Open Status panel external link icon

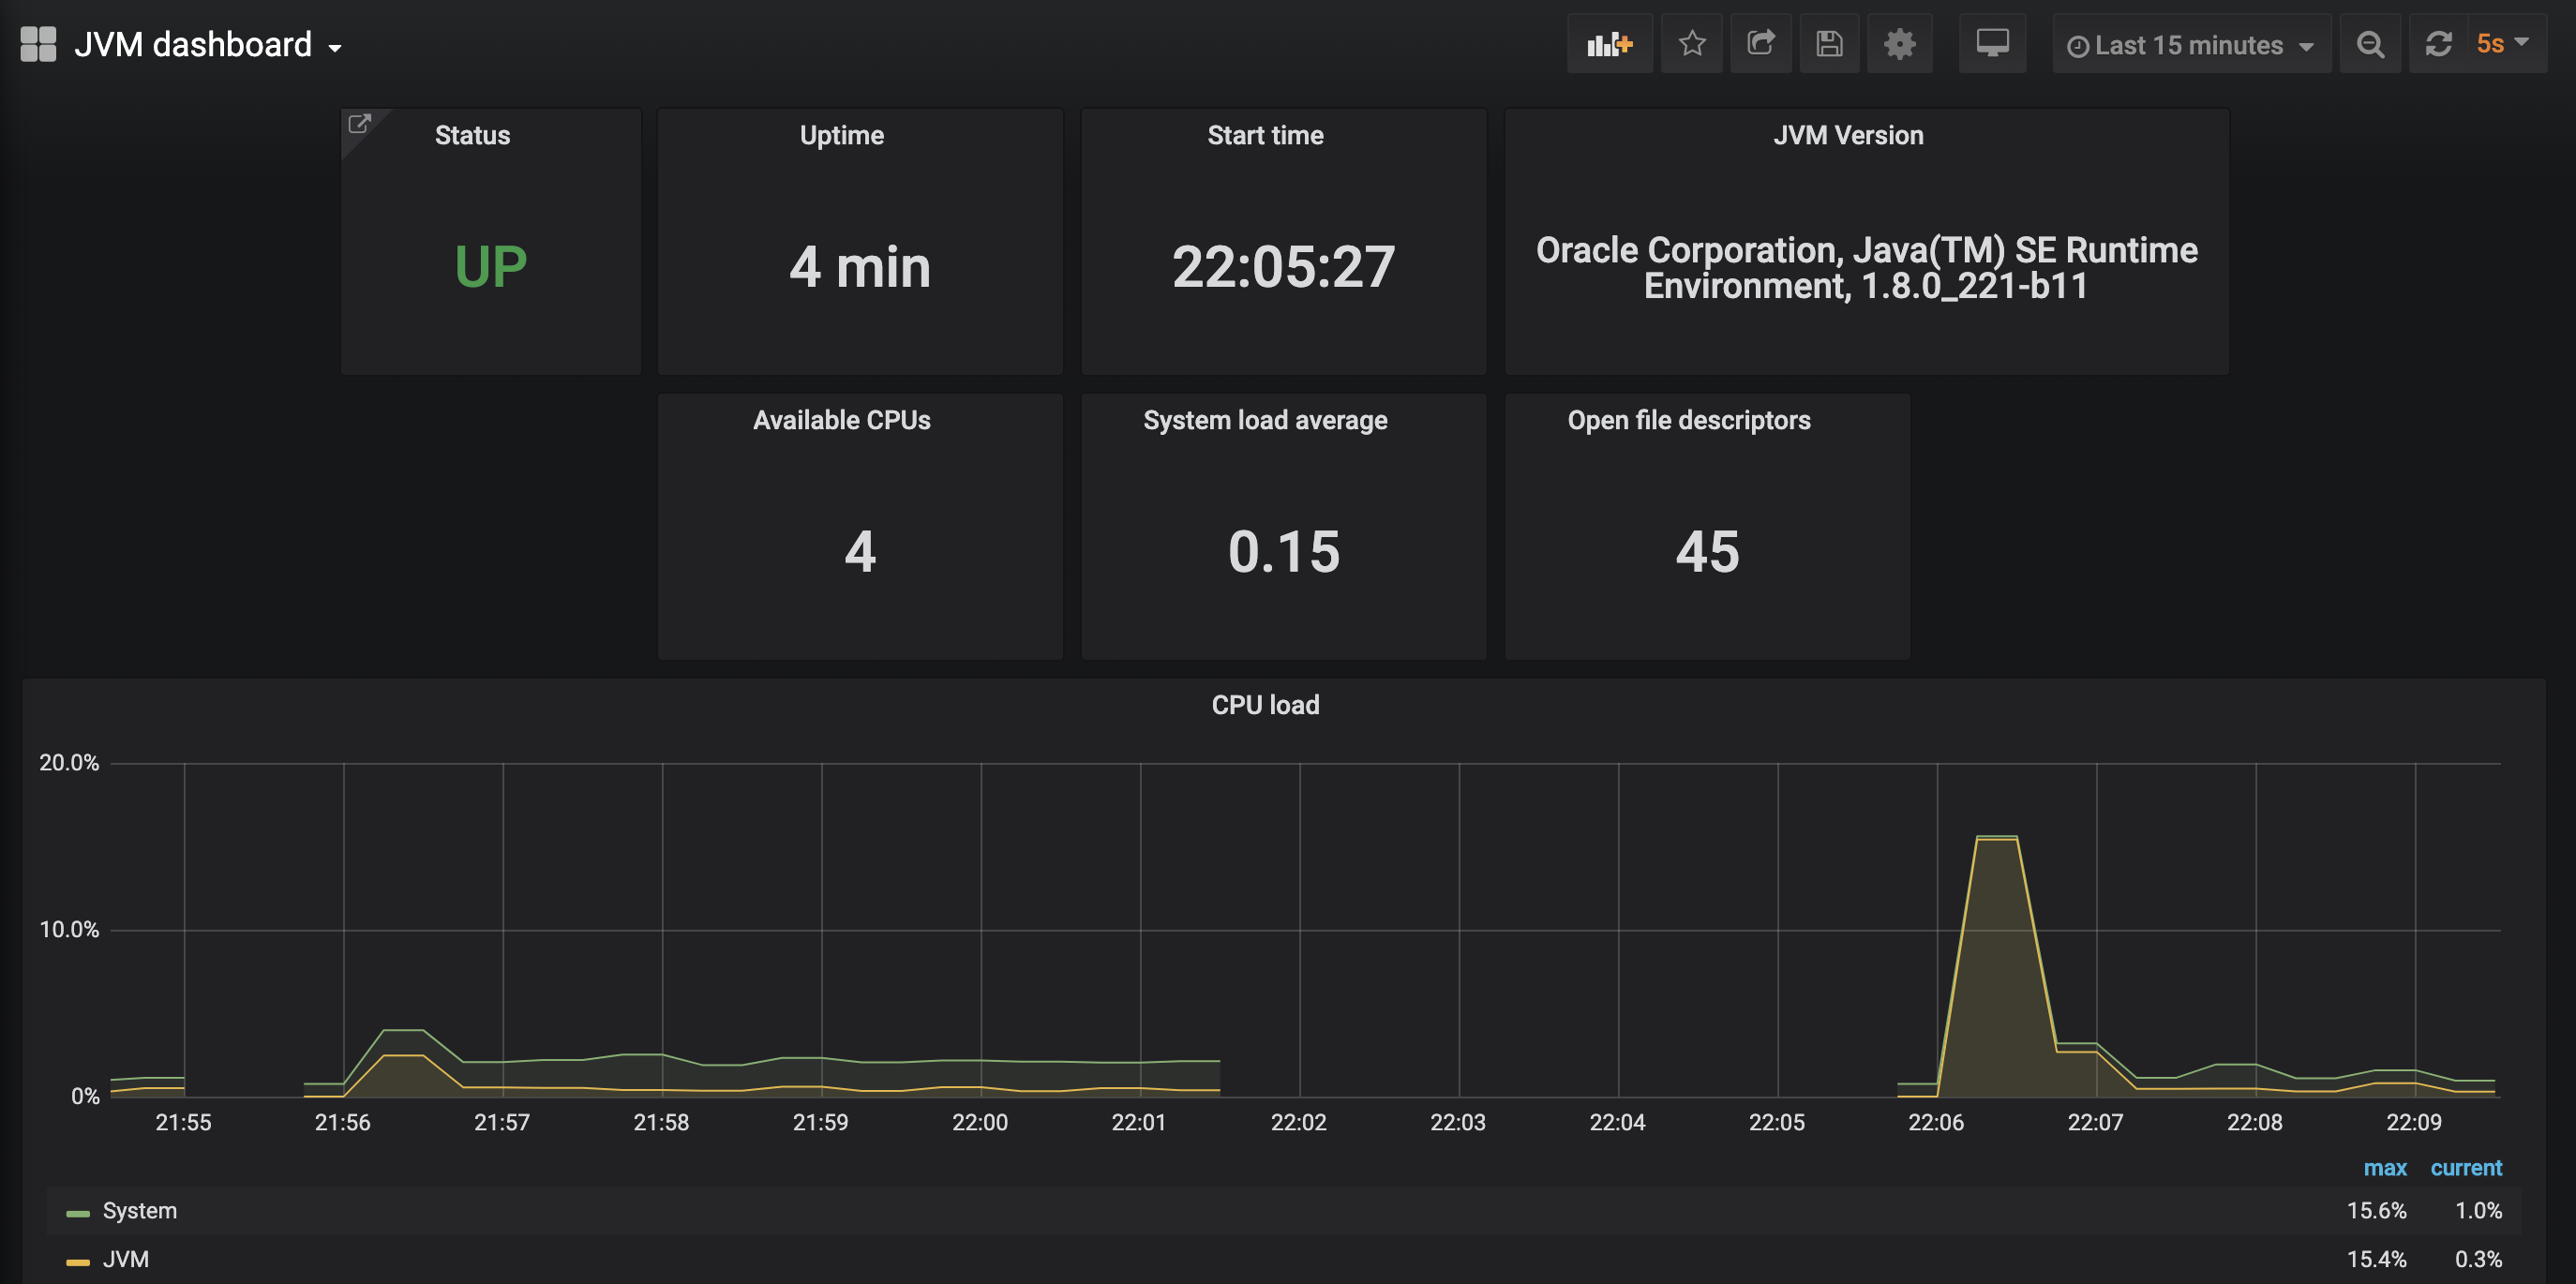[x=359, y=124]
